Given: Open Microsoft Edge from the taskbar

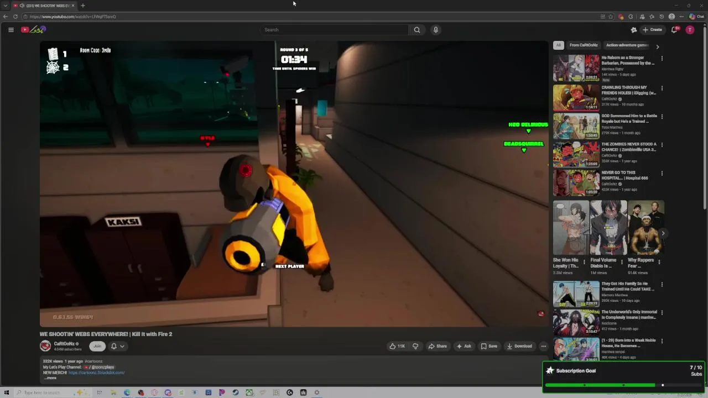Looking at the screenshot, I should [127, 392].
